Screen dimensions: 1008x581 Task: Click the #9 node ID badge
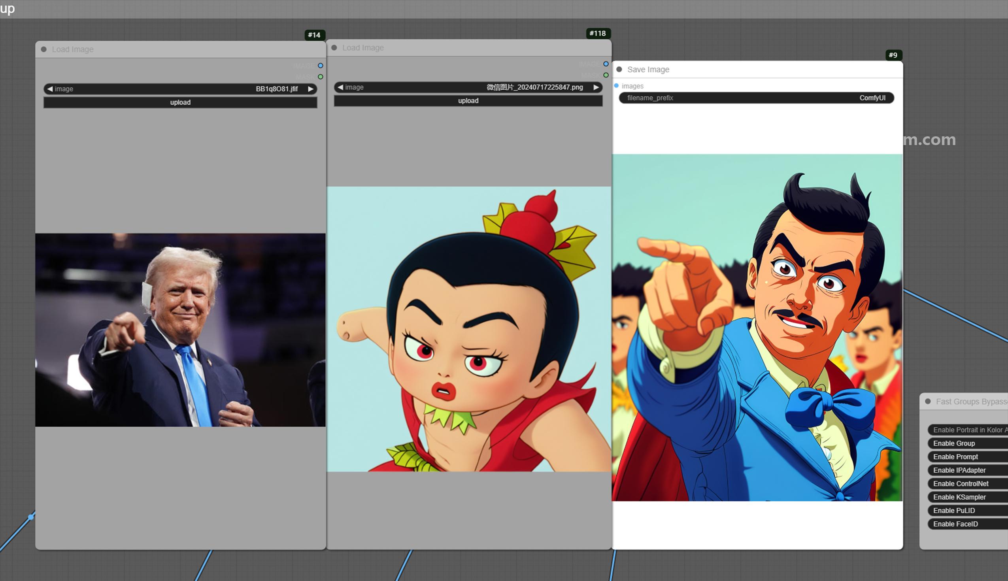[x=893, y=55]
